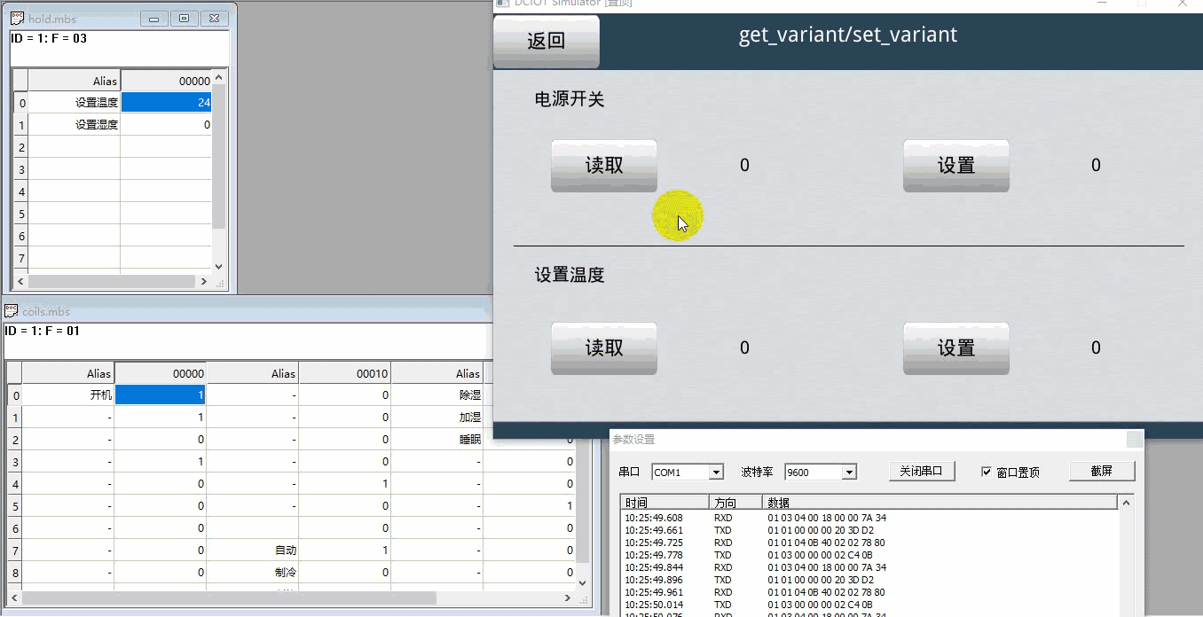Click 设置 button in 设置温度 section
The image size is (1203, 617).
(x=956, y=348)
